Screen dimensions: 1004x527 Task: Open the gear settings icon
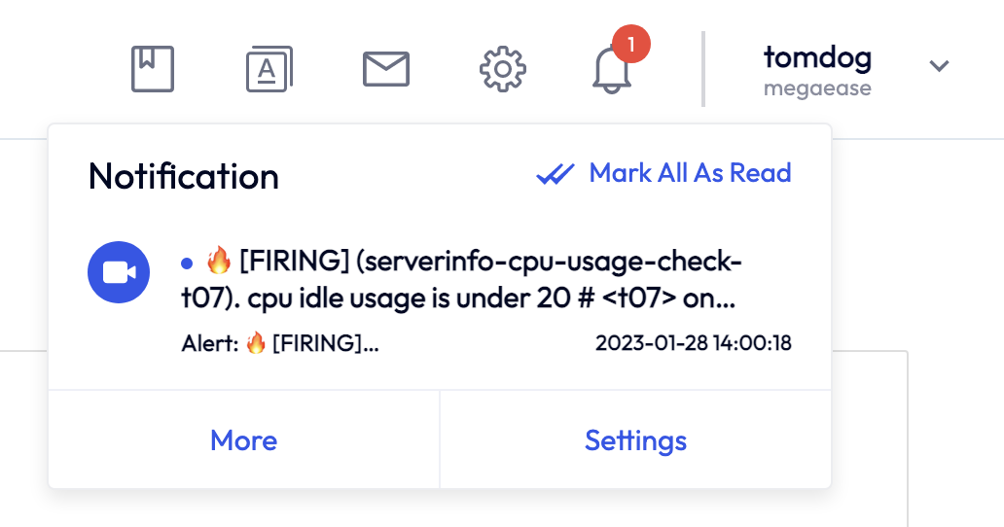pyautogui.click(x=503, y=69)
